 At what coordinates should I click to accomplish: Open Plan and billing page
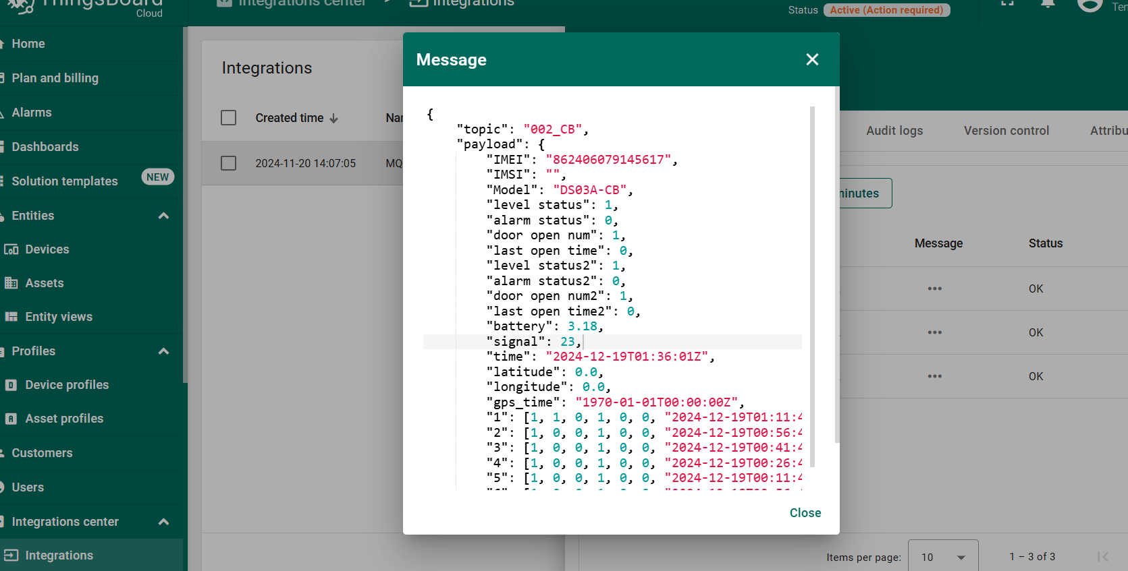click(55, 78)
